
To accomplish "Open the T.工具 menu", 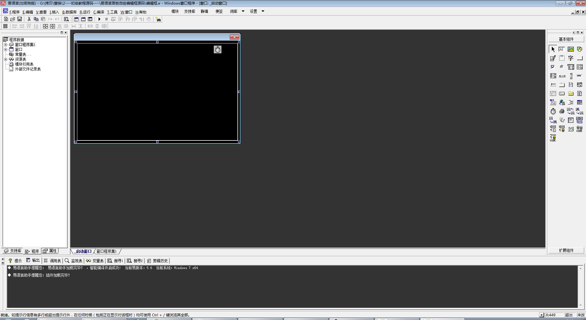I will tap(112, 12).
